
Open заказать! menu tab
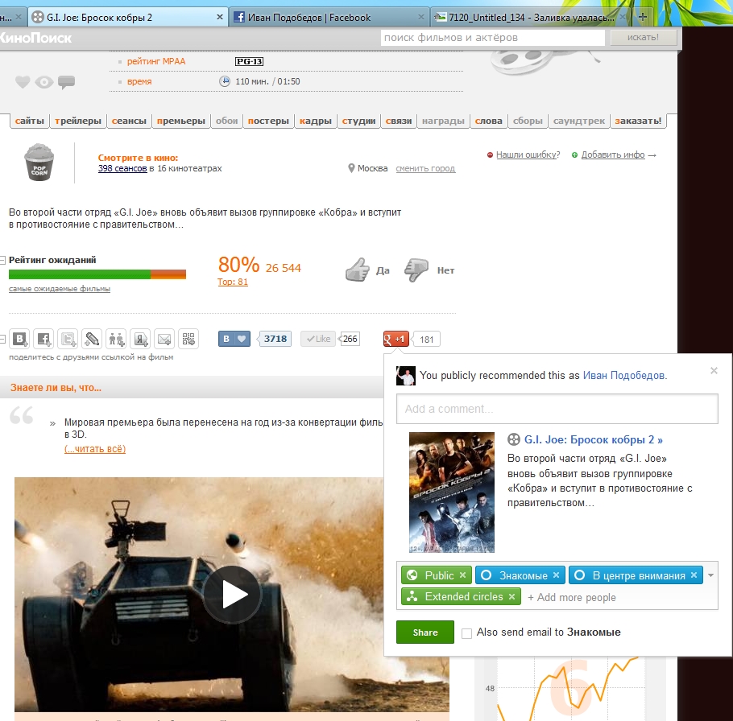[638, 121]
